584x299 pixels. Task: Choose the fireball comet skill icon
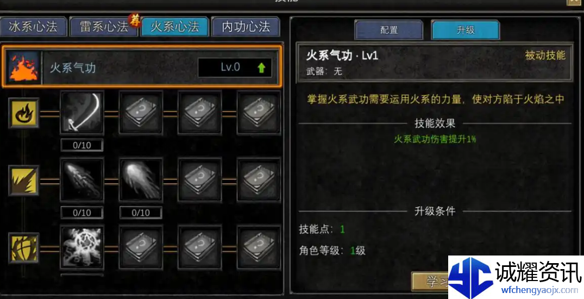tap(141, 180)
